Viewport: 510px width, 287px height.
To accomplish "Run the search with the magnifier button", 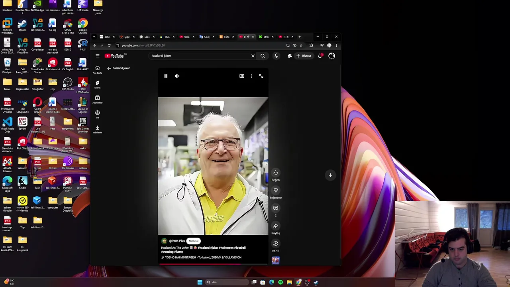I will tap(263, 56).
